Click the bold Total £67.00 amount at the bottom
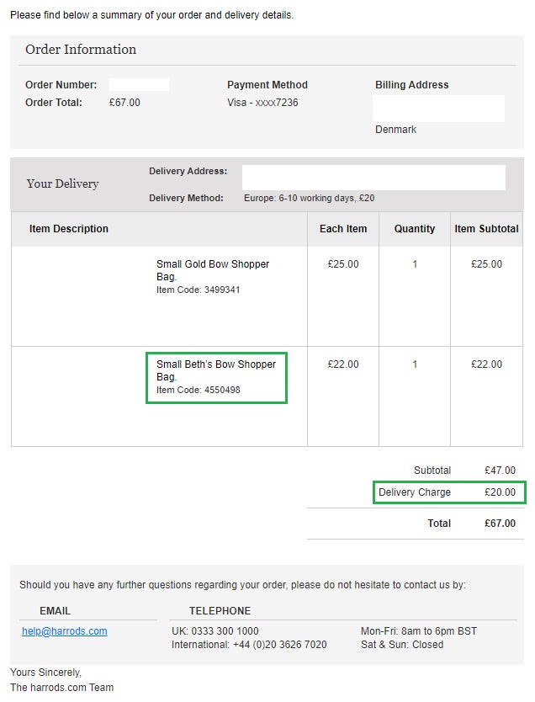 (500, 524)
